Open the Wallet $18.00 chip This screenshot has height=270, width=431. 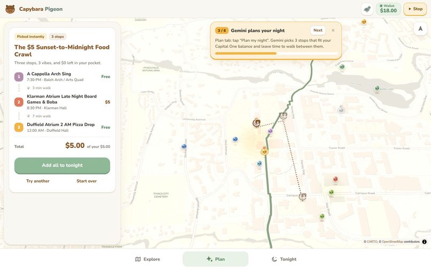tap(388, 9)
